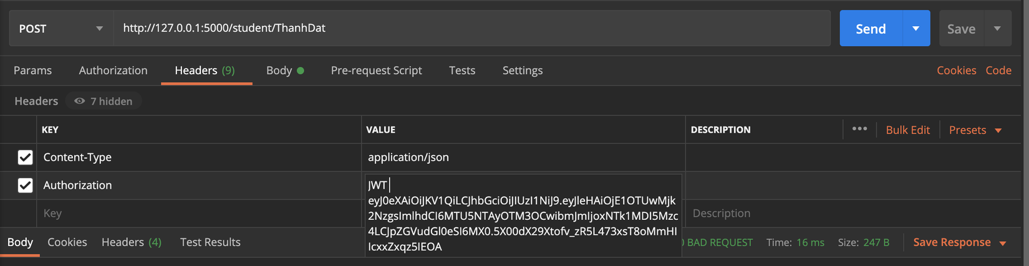Open the Cookies link
Screen dimensions: 1029x266
click(956, 70)
